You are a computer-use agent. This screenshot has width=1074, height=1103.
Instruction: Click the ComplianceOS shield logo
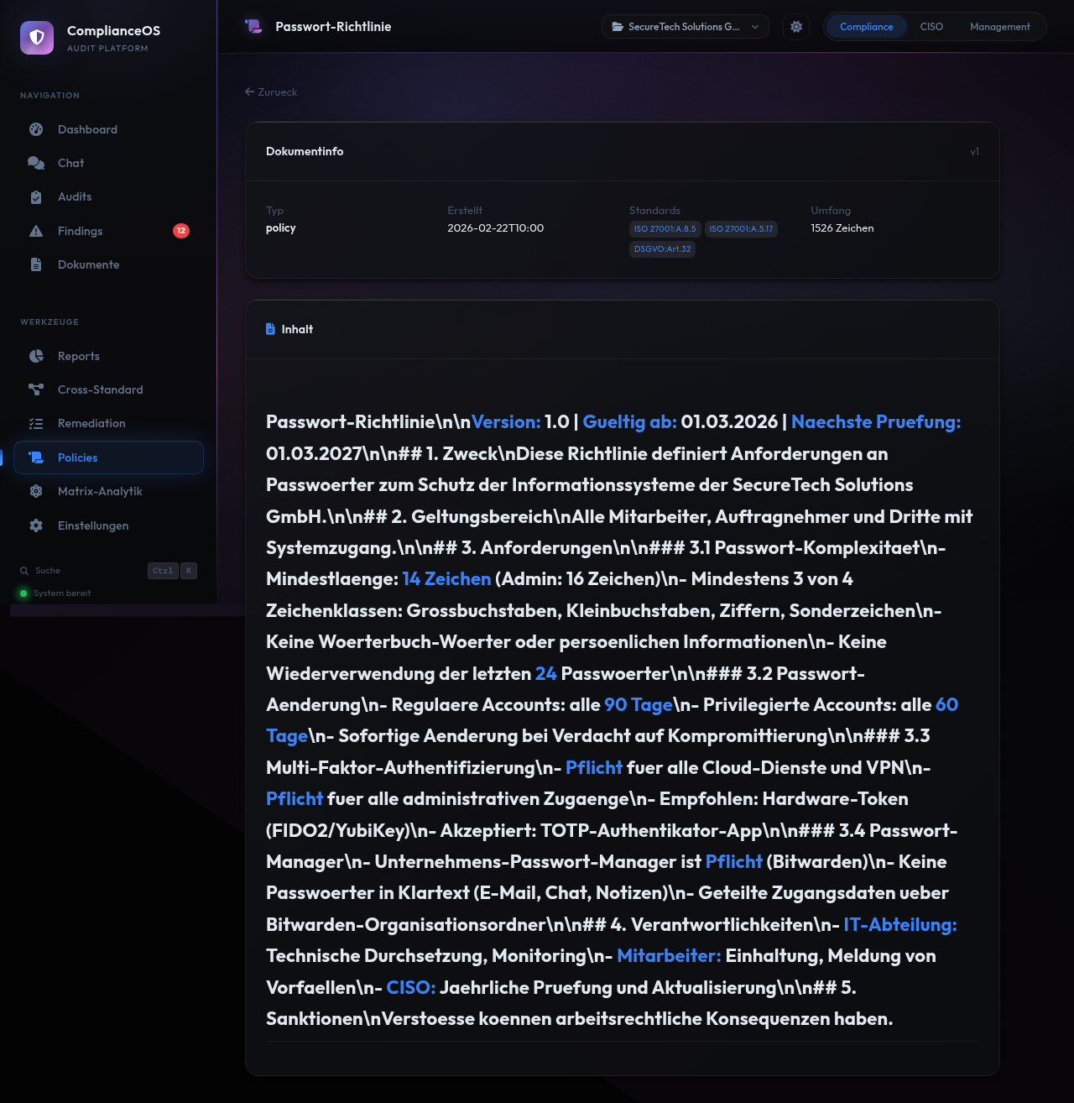pos(37,38)
